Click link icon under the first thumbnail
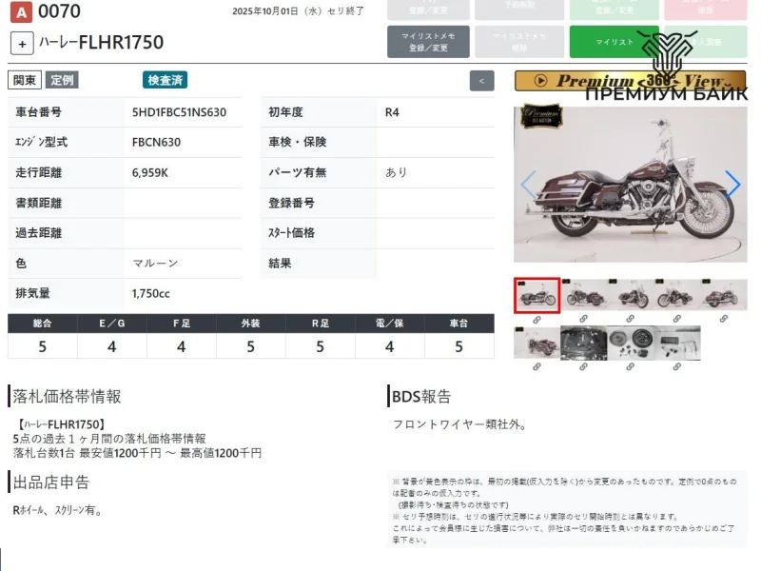The height and width of the screenshot is (571, 761). tap(537, 320)
